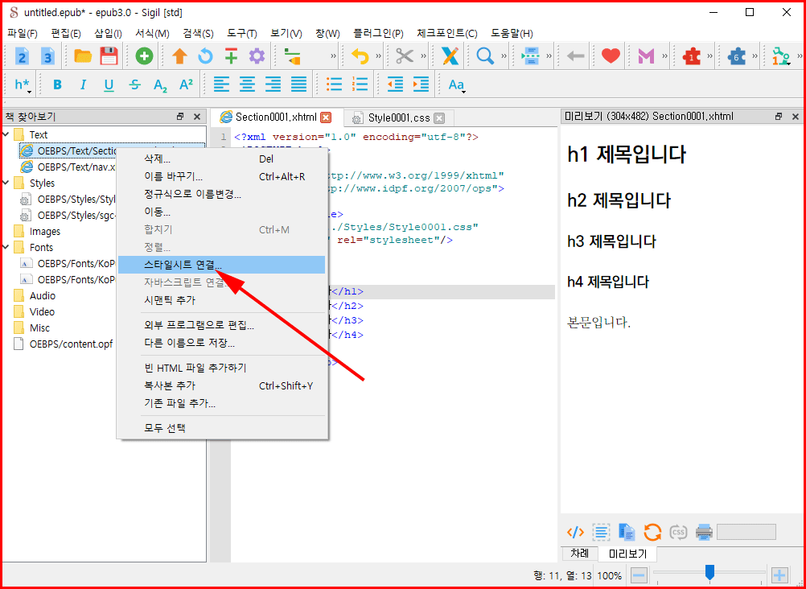Image resolution: width=806 pixels, height=589 pixels.
Task: Open the 파일(F) menu
Action: [x=23, y=34]
